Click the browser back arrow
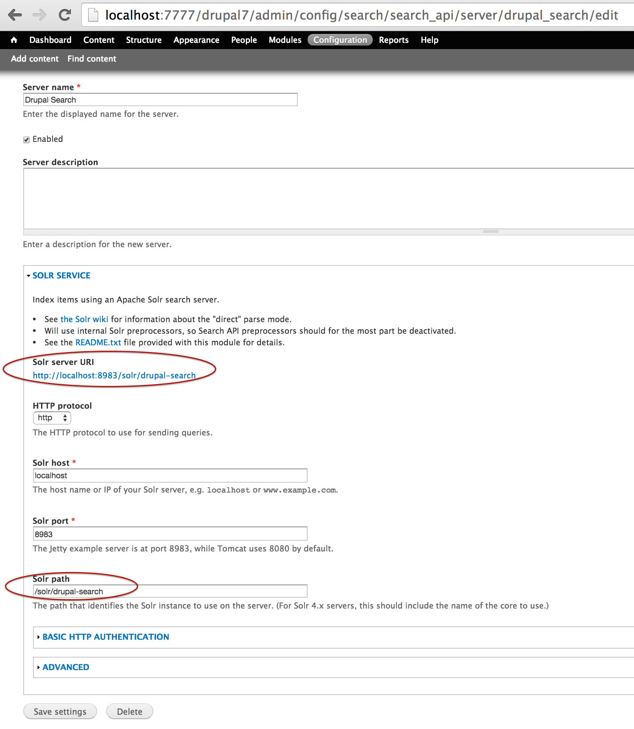This screenshot has height=729, width=634. pos(15,15)
